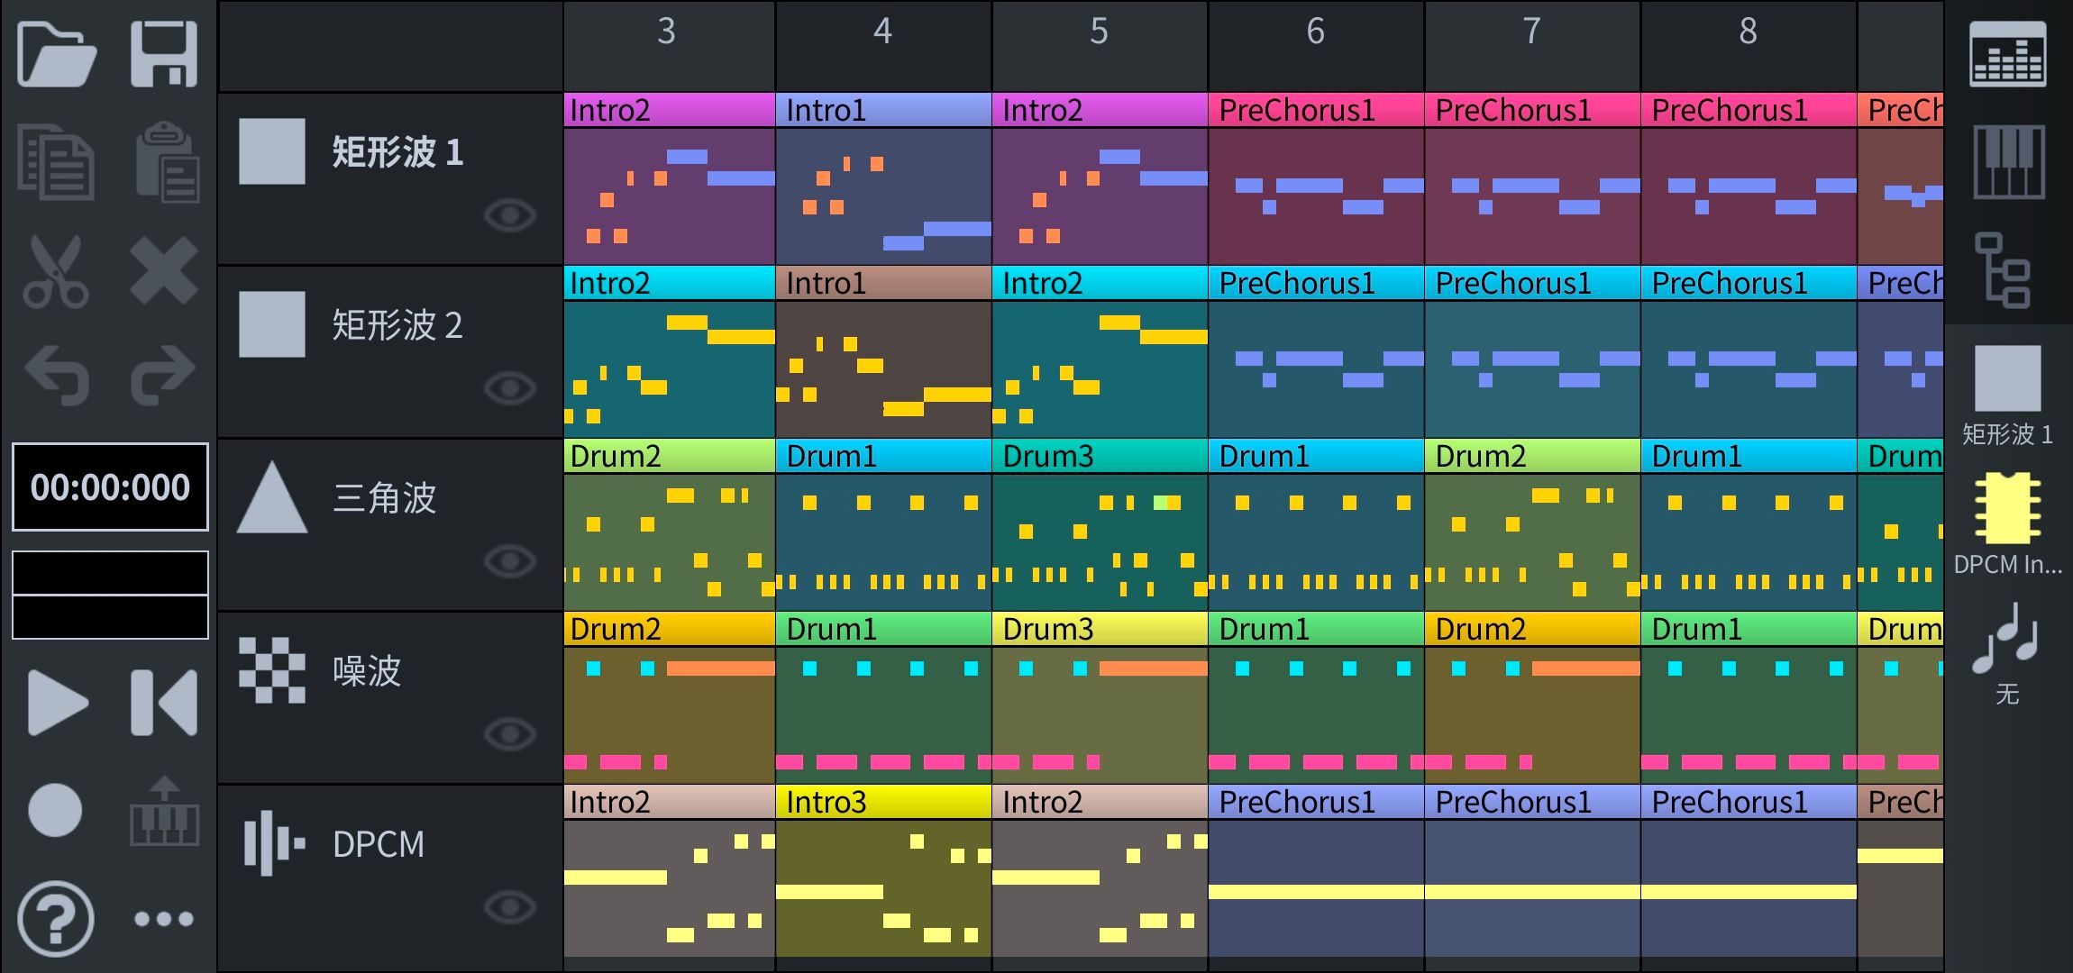Paste using the clipboard icon
This screenshot has width=2073, height=973.
point(166,162)
